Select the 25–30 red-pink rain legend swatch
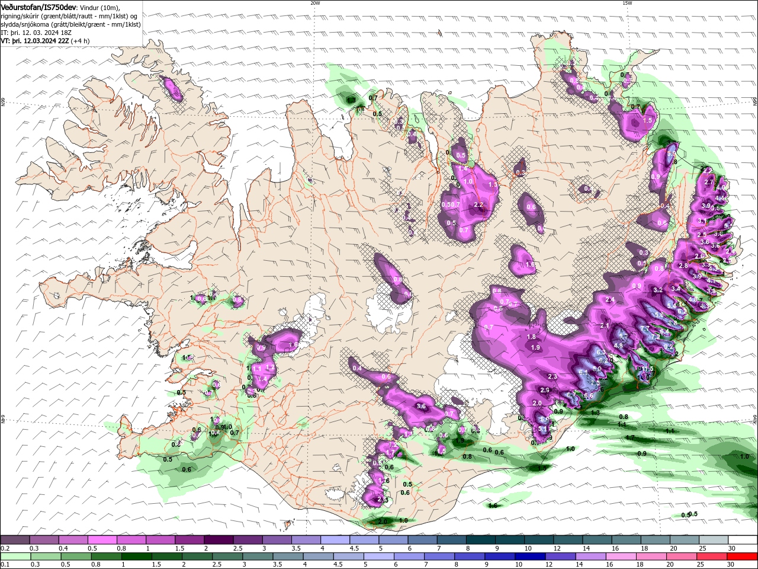This screenshot has height=569, width=758. (x=712, y=557)
